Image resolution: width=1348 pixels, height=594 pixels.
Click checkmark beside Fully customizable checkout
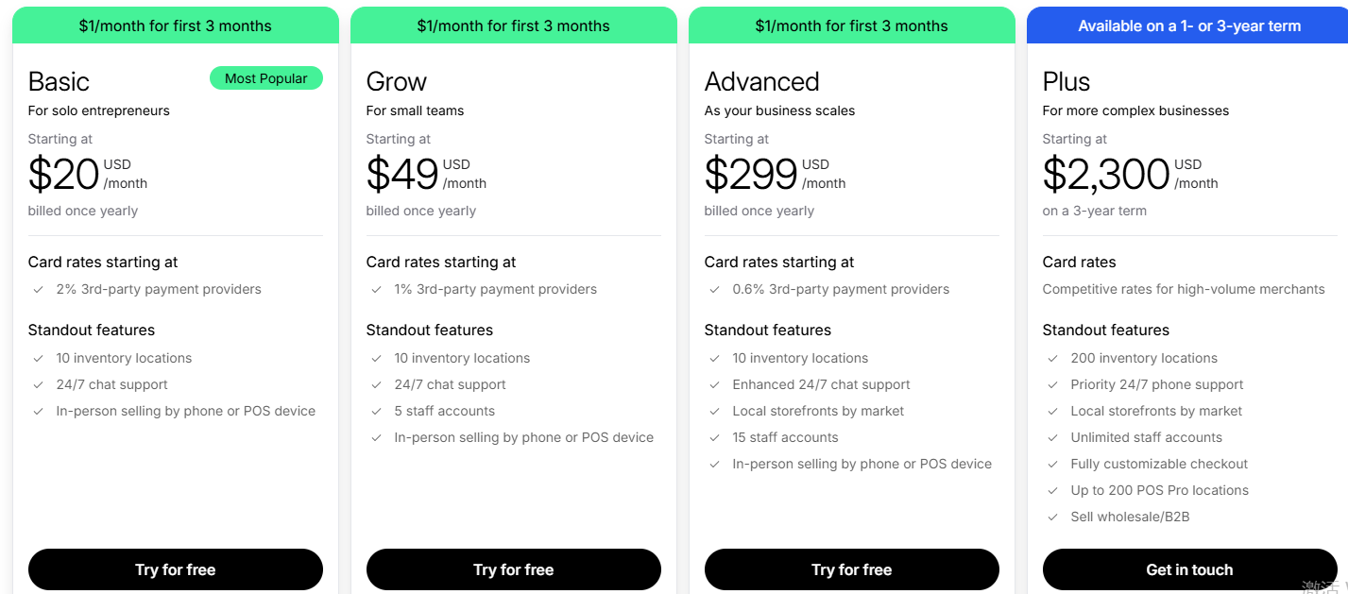tap(1053, 464)
